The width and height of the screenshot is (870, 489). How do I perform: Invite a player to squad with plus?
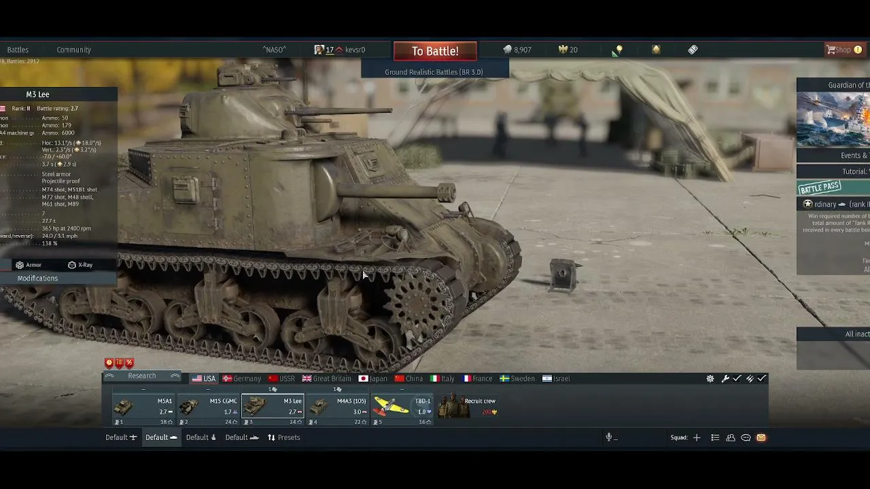click(x=697, y=437)
